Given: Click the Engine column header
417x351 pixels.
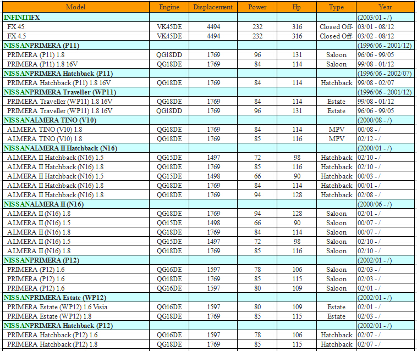Looking at the screenshot, I should click(169, 7).
